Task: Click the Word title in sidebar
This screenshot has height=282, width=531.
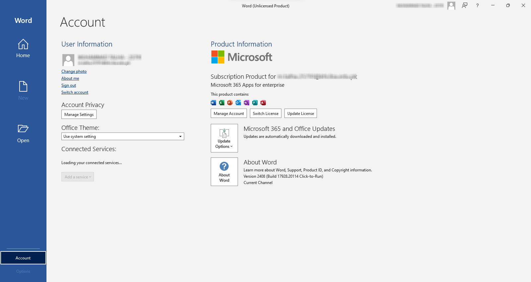Action: coord(23,21)
